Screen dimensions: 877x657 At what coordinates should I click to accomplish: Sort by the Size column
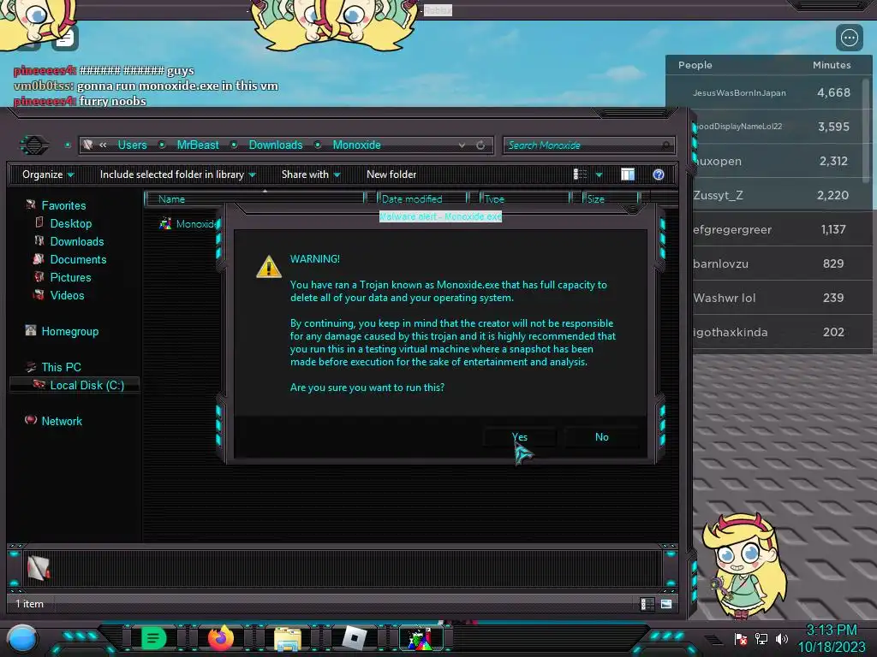(x=611, y=198)
